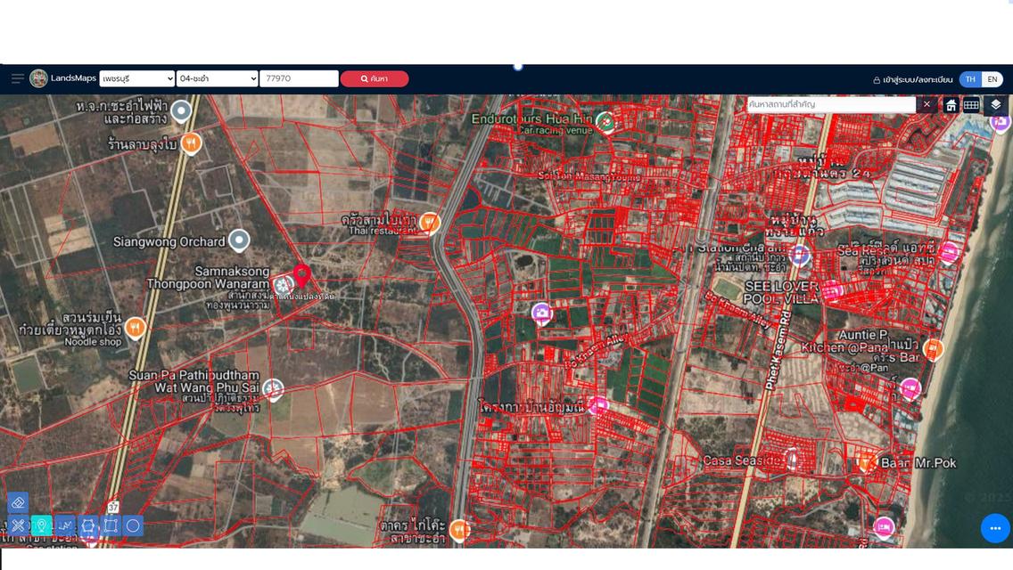Click the route 37 highway shield
This screenshot has width=1013, height=570.
click(114, 508)
